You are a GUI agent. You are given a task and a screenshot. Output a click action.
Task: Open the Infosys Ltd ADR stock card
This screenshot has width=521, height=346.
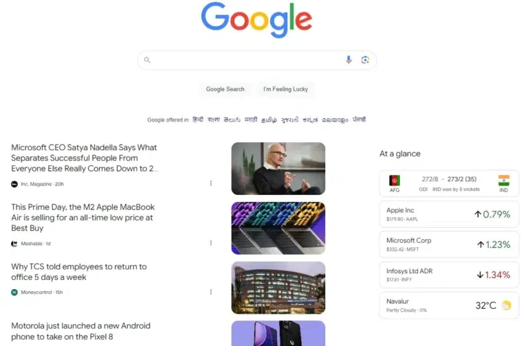pyautogui.click(x=449, y=275)
